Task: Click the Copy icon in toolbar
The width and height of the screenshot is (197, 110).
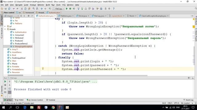Action: pyautogui.click(x=25, y=9)
